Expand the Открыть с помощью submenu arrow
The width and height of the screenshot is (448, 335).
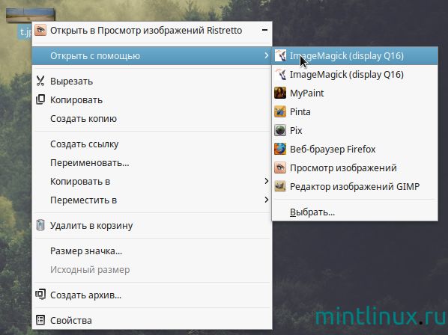tap(266, 55)
